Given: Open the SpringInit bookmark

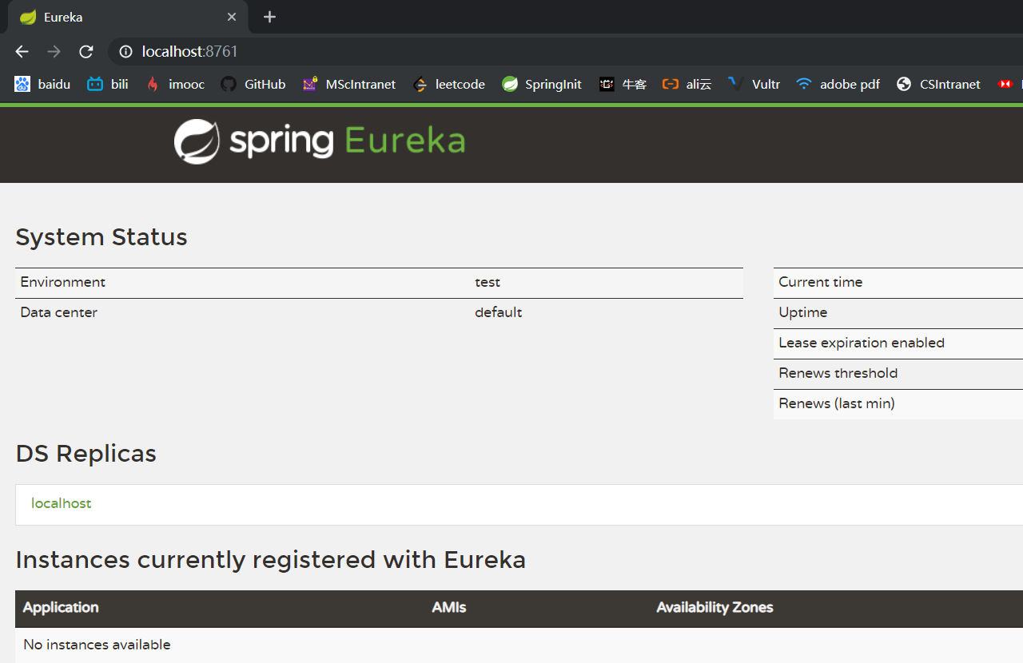Looking at the screenshot, I should pyautogui.click(x=542, y=84).
